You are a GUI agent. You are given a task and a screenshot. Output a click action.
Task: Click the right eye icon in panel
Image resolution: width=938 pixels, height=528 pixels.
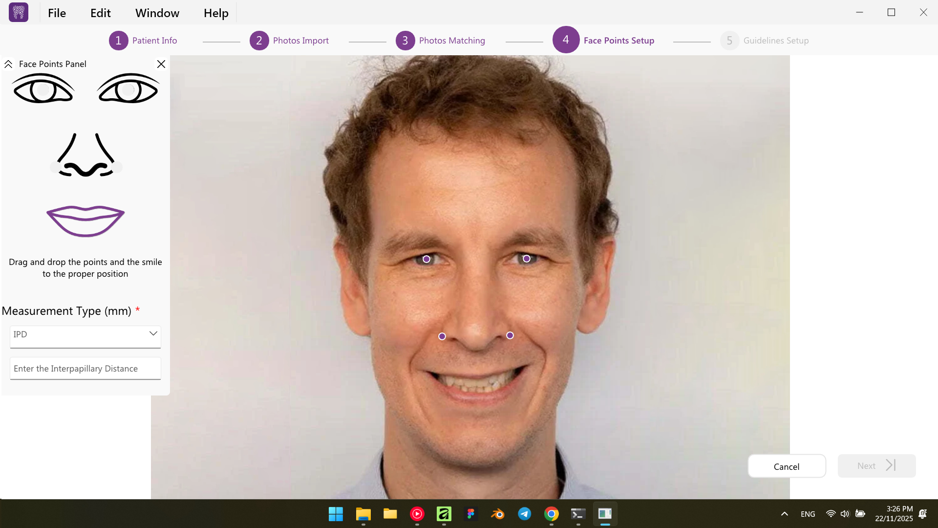click(x=128, y=89)
